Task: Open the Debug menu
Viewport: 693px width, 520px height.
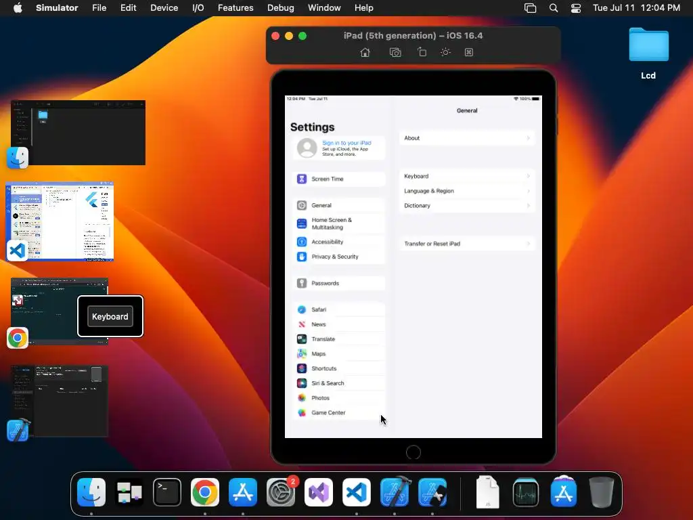Action: 281,8
